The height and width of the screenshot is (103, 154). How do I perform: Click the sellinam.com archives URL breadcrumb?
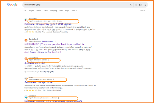pyautogui.click(x=38, y=60)
